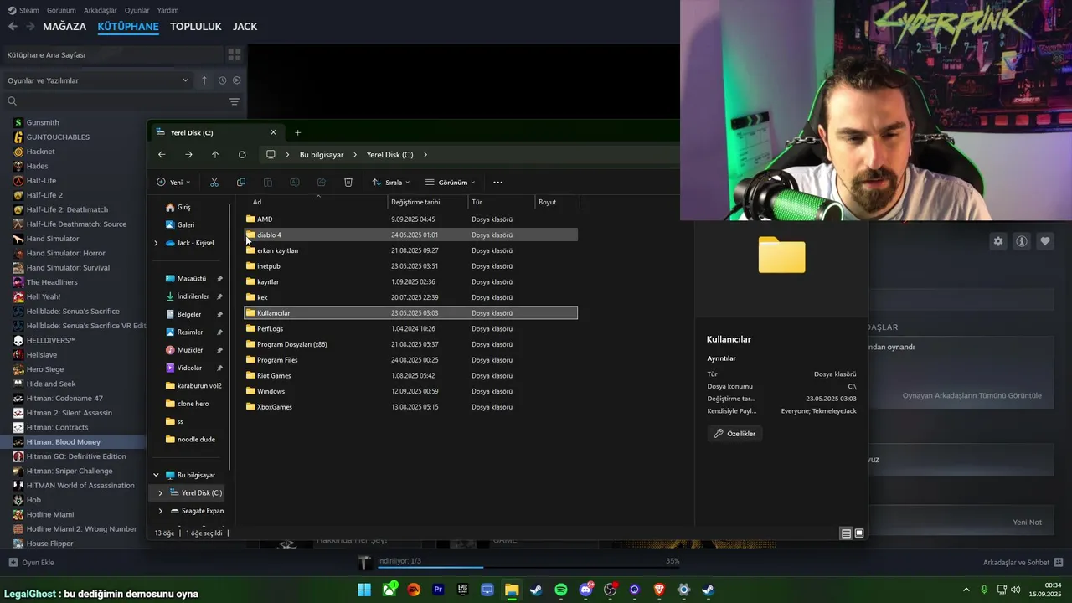Select Hotline Miami in Steam library list
Viewport: 1072px width, 603px height.
click(50, 514)
